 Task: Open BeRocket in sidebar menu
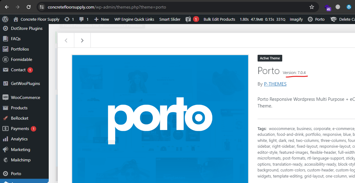[24, 118]
